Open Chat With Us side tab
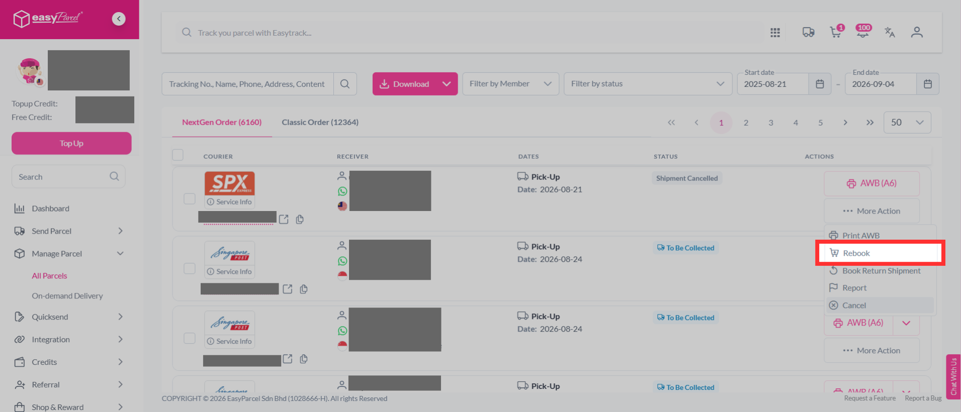Screen dimensions: 961x412 [953, 376]
